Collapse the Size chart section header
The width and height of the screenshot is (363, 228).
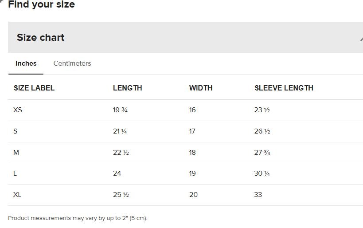pyautogui.click(x=41, y=38)
